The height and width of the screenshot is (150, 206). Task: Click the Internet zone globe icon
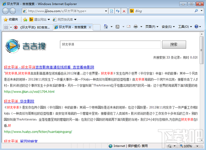click(111, 146)
